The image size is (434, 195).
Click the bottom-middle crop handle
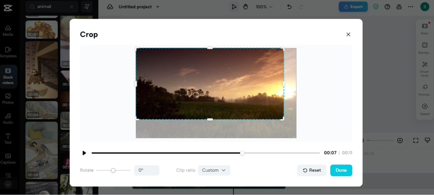coord(210,119)
